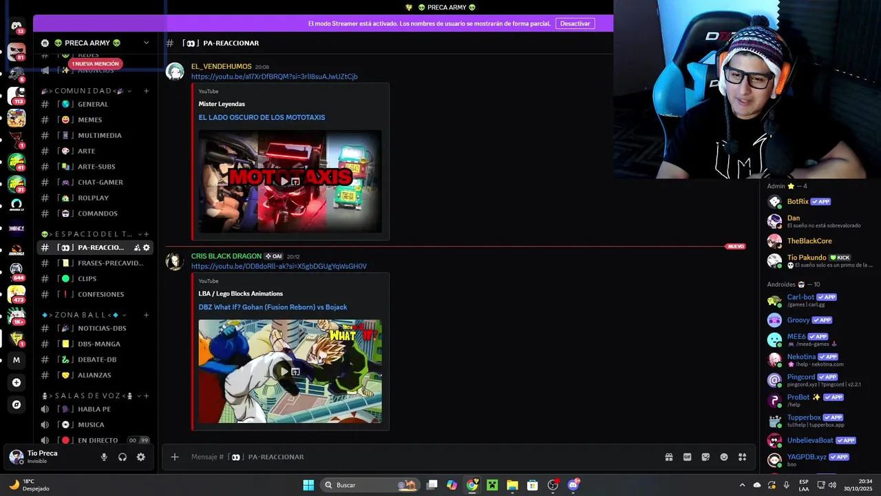Open Discord from the Windows taskbar
Image resolution: width=881 pixels, height=496 pixels.
click(573, 485)
